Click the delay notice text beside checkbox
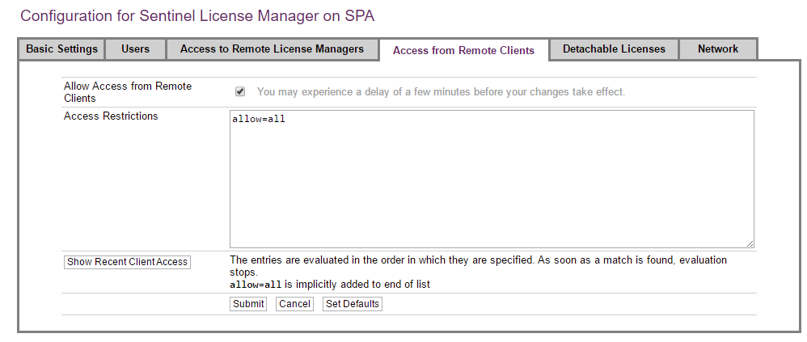This screenshot has height=342, width=807. point(441,92)
